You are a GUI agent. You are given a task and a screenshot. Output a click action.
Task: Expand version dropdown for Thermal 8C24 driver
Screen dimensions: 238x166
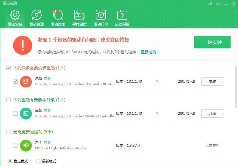pos(158,81)
